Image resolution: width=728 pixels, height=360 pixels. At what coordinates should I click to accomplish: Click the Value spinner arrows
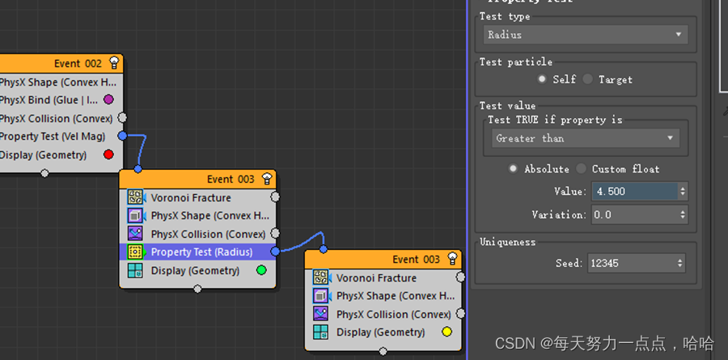(x=683, y=192)
